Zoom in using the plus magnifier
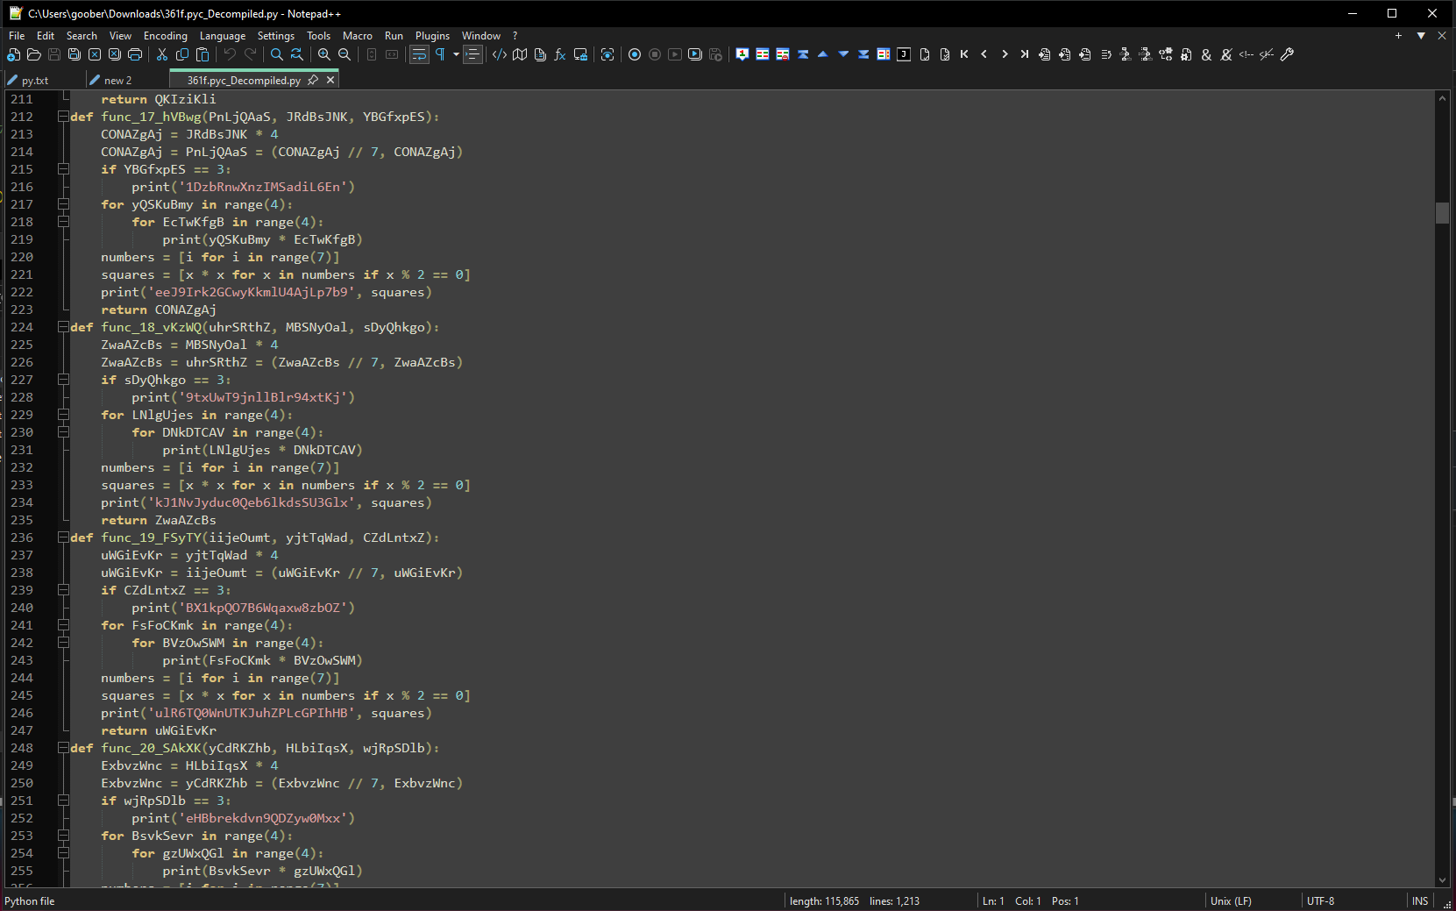The height and width of the screenshot is (911, 1456). coord(324,54)
